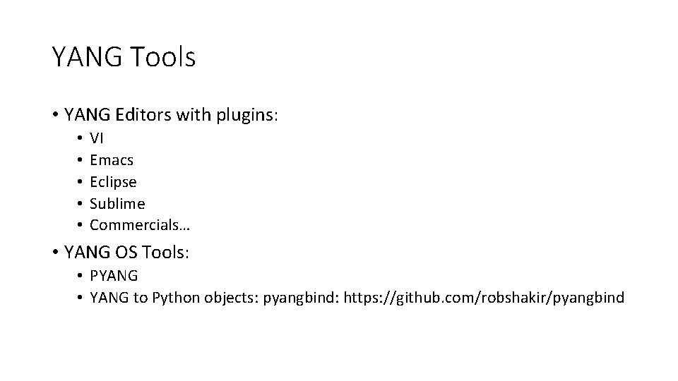
Task: Click the bullet point before "Commercials…"
Action: click(x=81, y=226)
